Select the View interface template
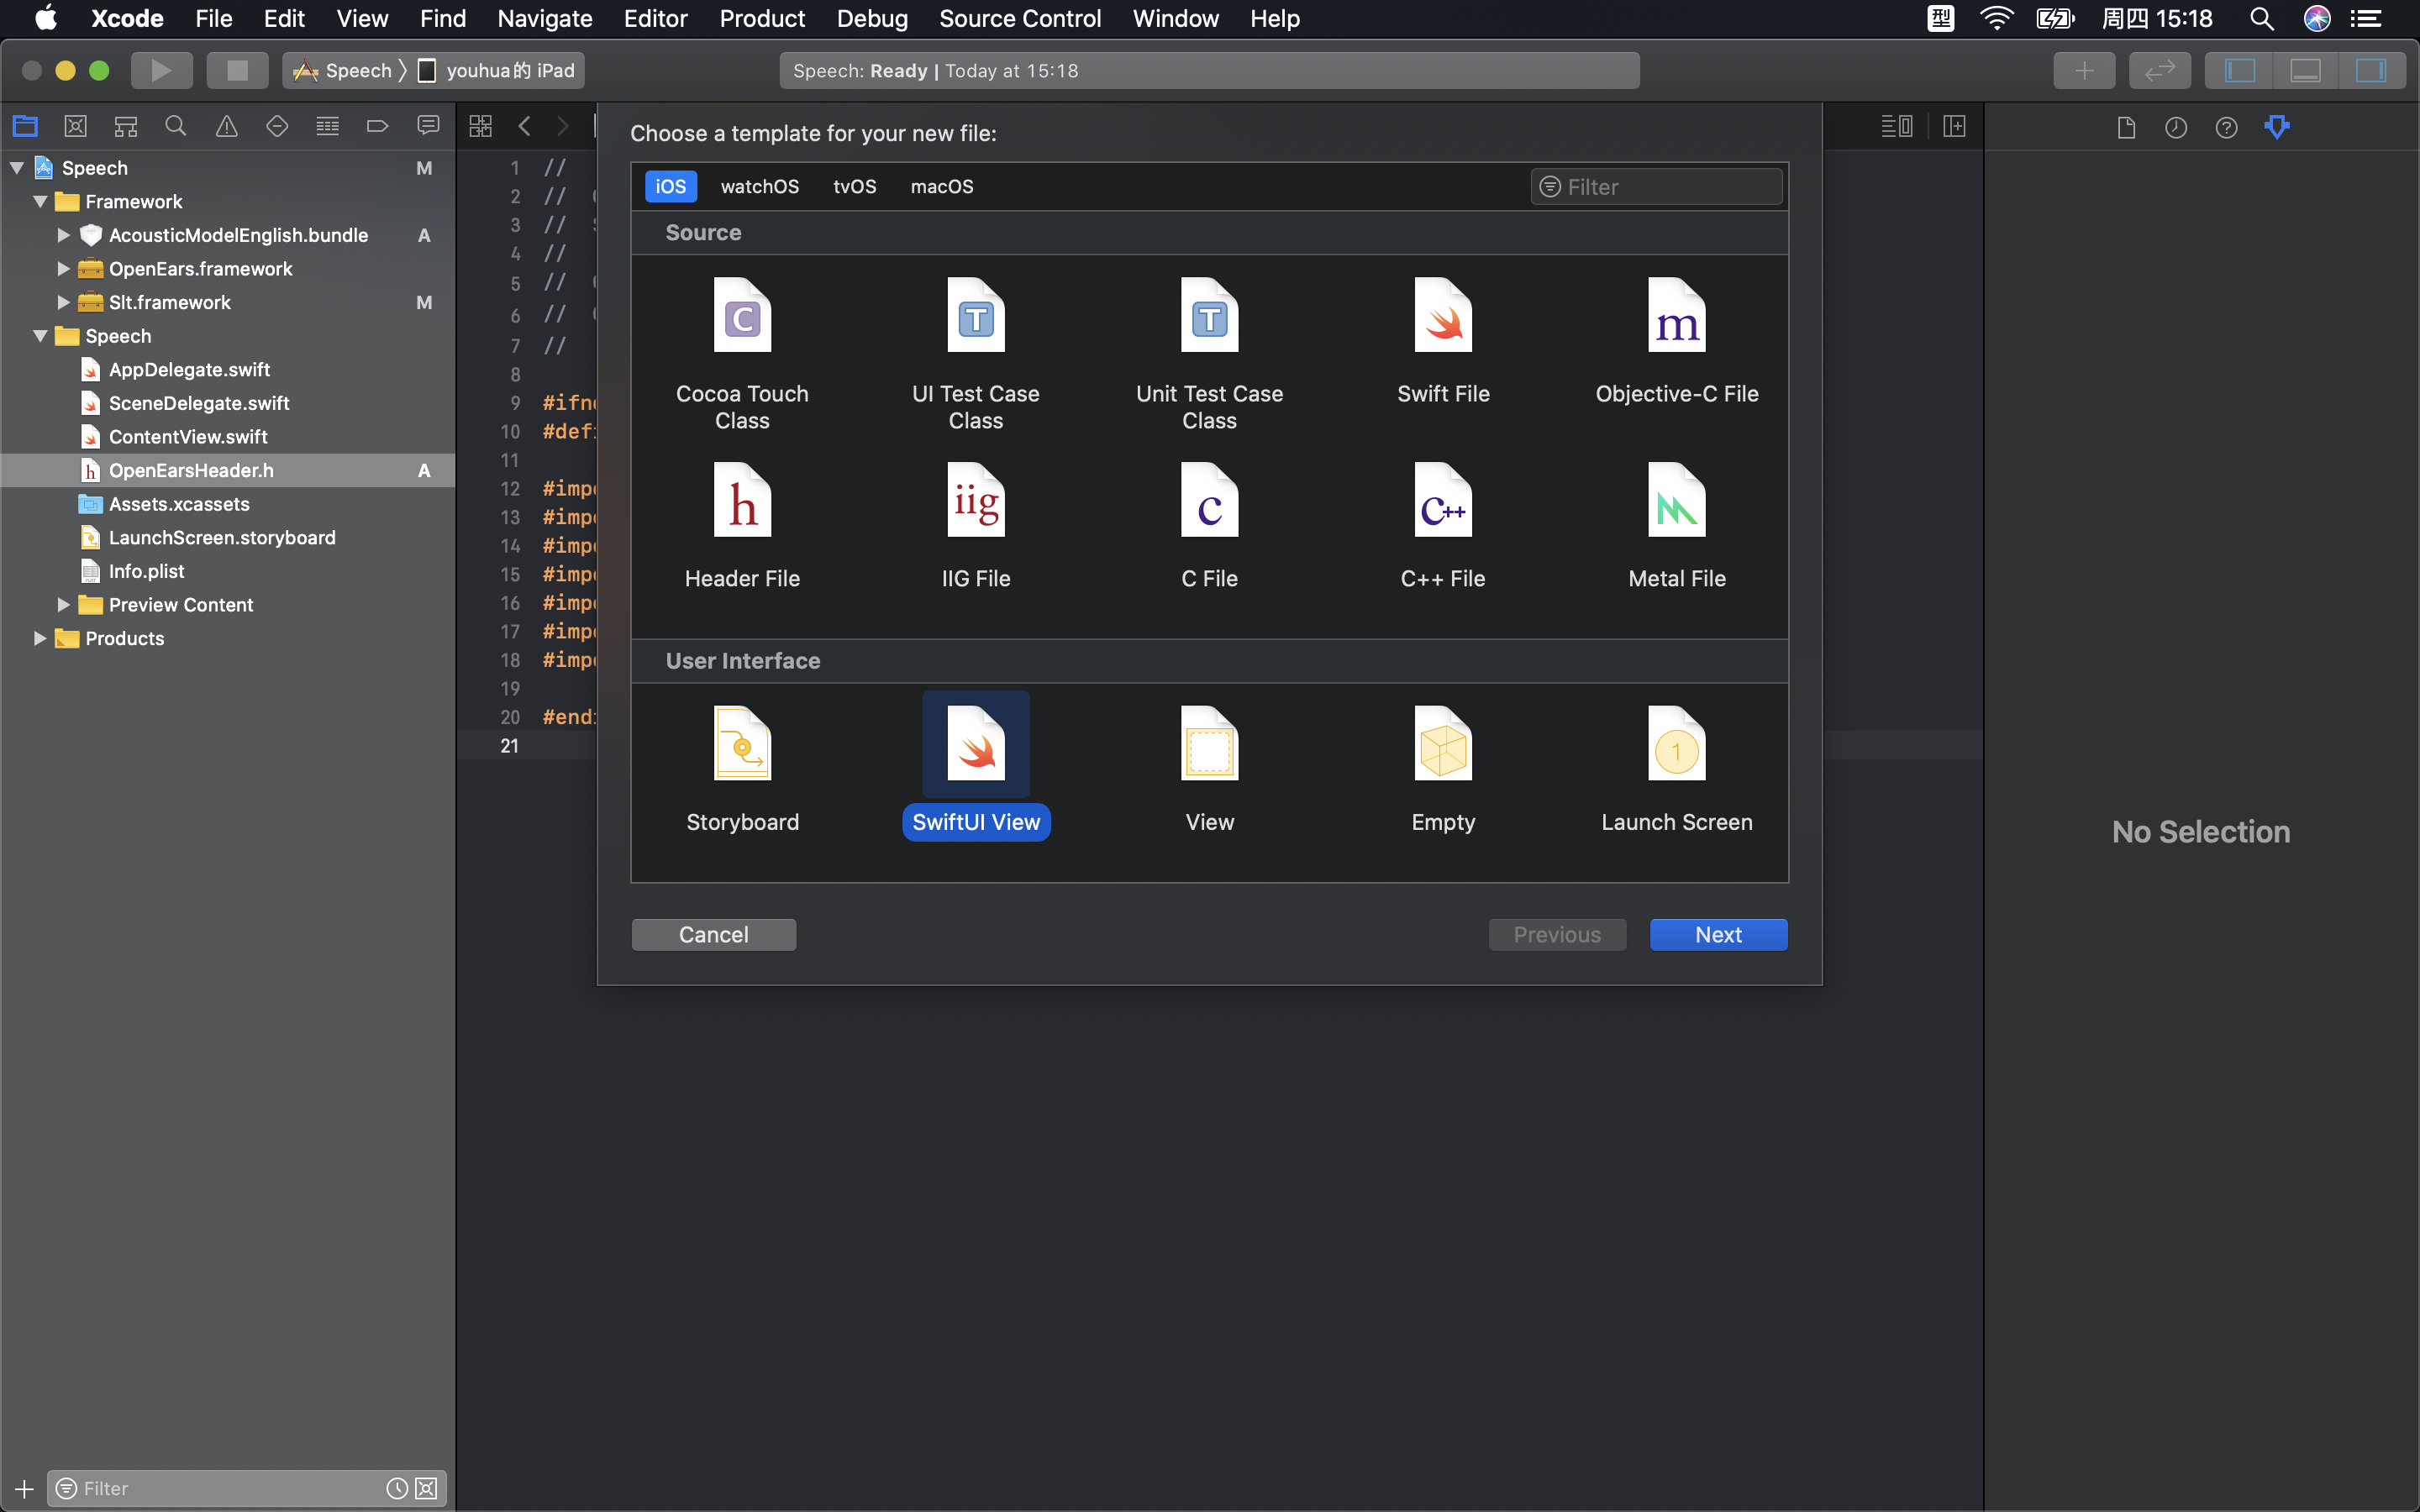The image size is (2420, 1512). 1209,769
